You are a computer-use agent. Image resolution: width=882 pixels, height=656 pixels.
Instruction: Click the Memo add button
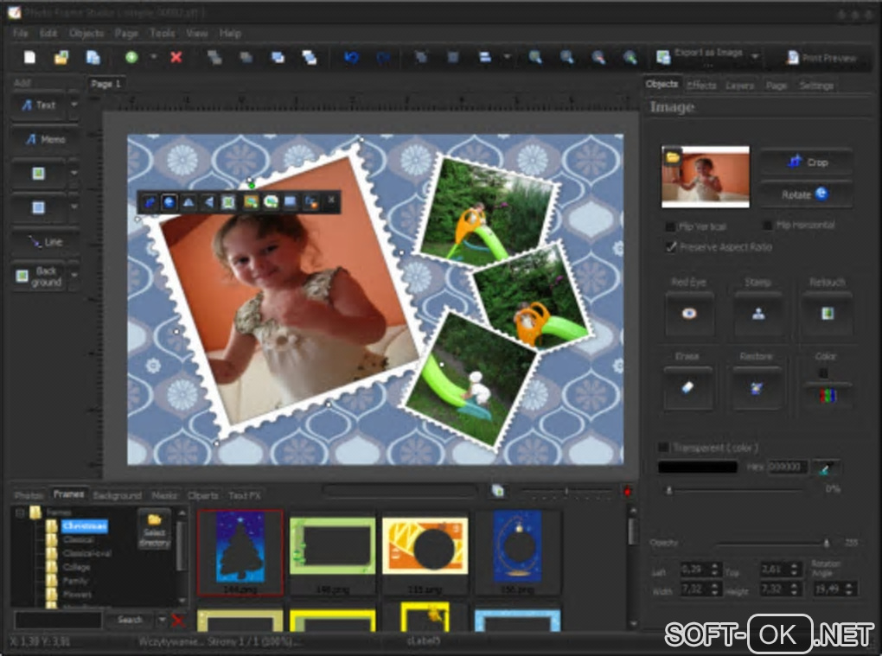coord(45,139)
